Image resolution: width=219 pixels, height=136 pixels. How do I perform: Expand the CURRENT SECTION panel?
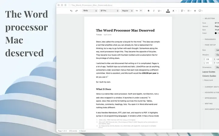pos(210,87)
